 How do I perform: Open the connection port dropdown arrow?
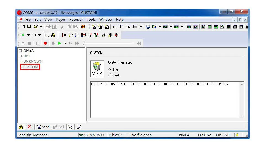[28, 35]
